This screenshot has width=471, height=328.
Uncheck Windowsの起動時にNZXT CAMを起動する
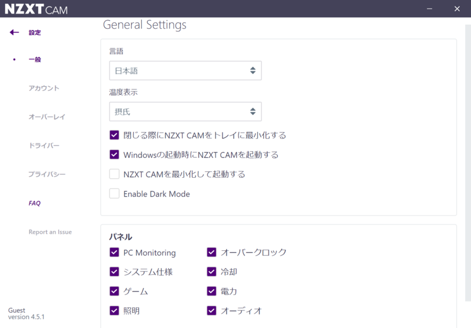[x=114, y=155]
